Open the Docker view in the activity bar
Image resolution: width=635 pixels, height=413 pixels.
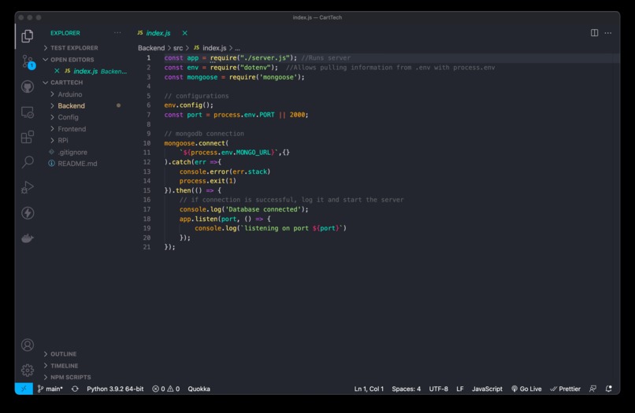click(x=27, y=238)
